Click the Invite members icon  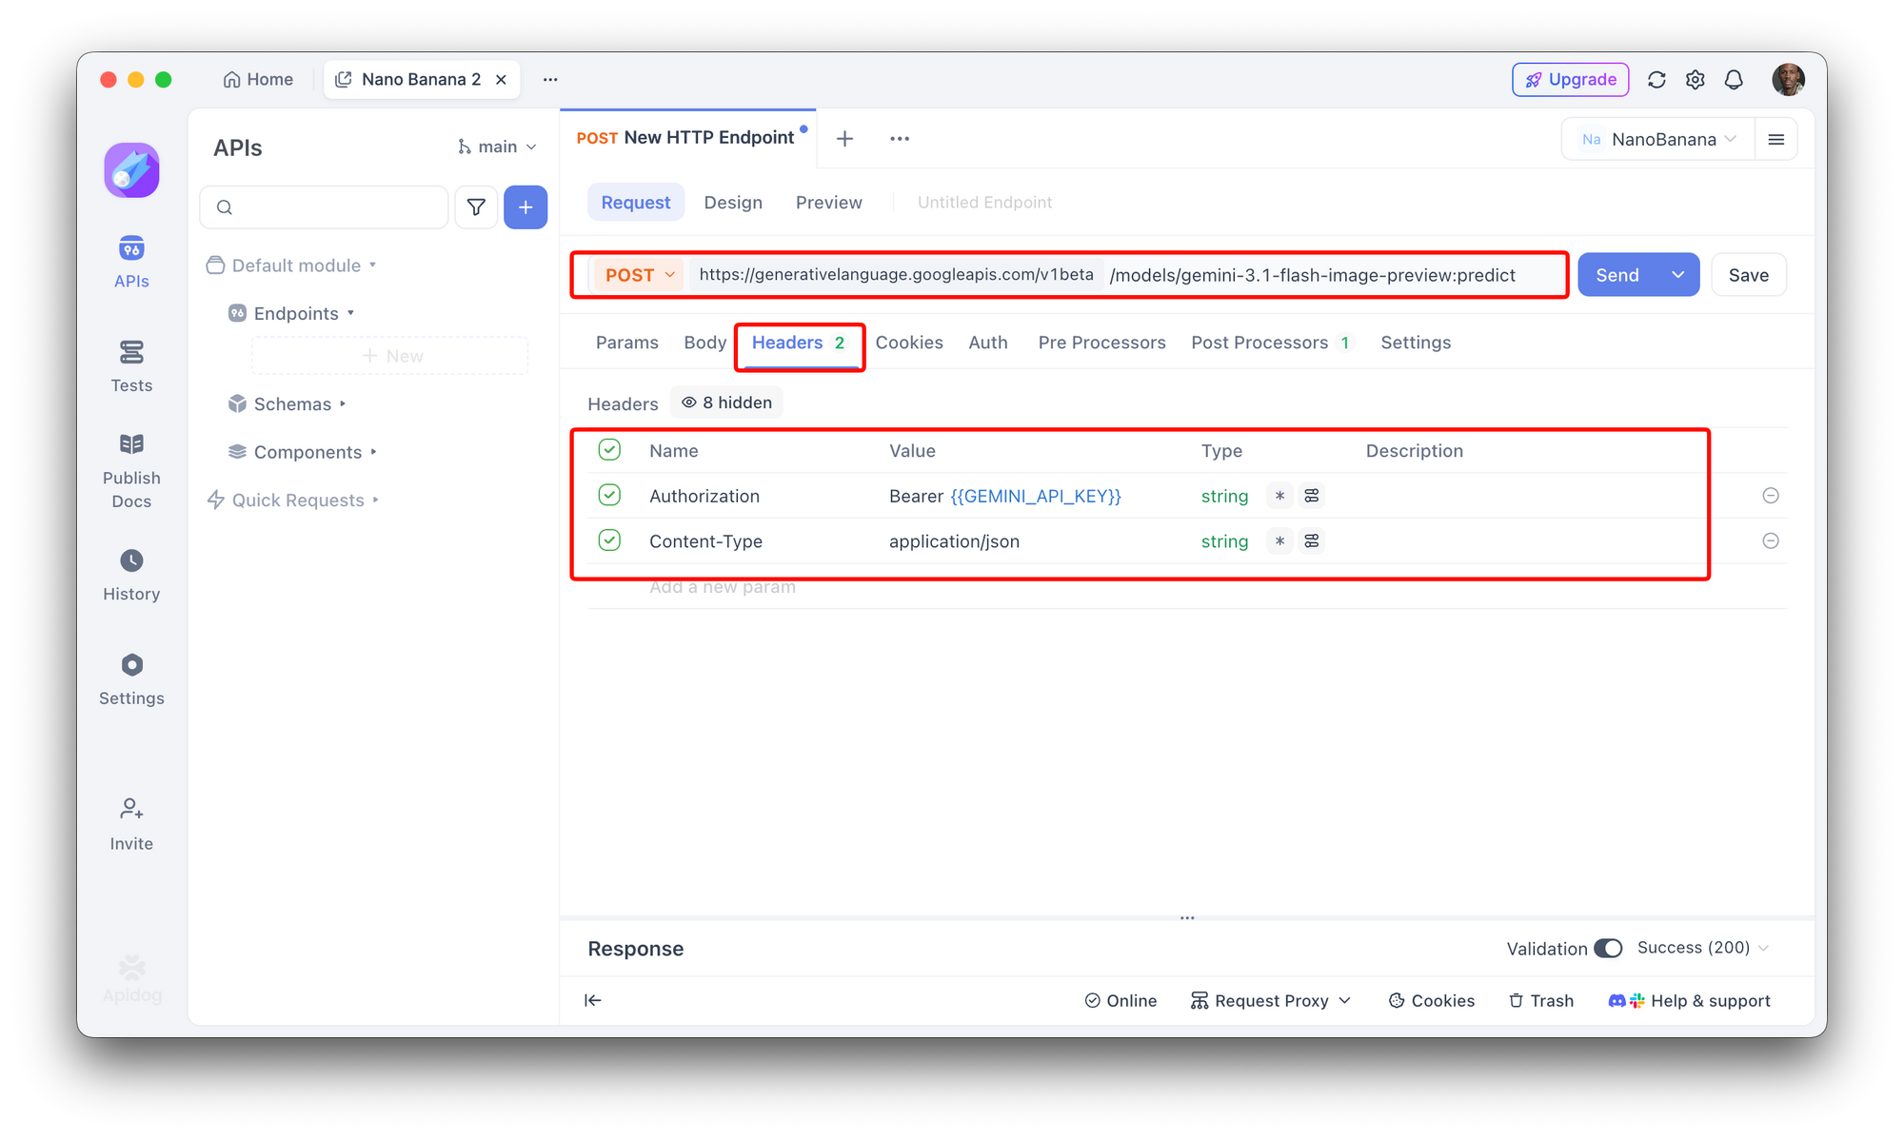coord(131,824)
